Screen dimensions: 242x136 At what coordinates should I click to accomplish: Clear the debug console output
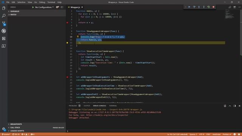[225, 106]
